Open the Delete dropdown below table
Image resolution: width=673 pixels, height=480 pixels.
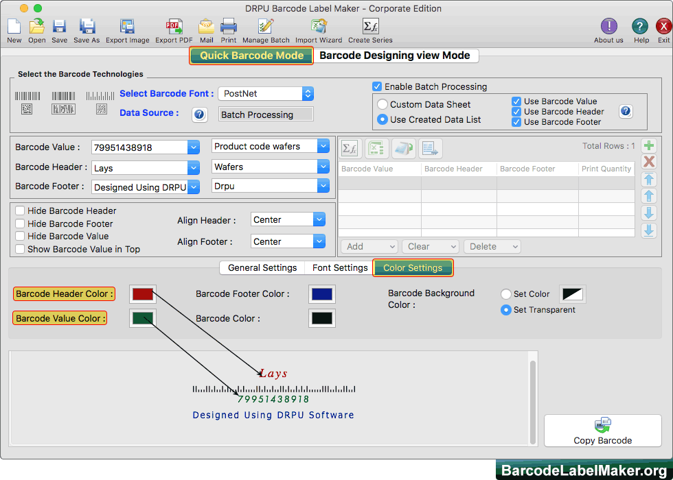click(492, 247)
